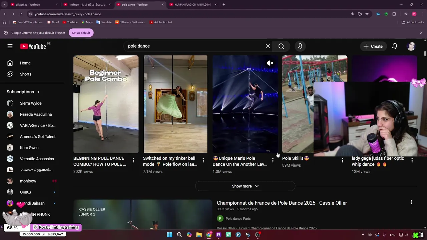Open Chrome zoom magnifier icon
This screenshot has height=240, width=427.
pos(353,14)
